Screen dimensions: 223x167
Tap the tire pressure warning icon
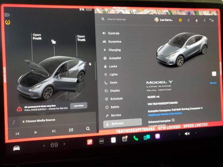pyautogui.click(x=8, y=22)
